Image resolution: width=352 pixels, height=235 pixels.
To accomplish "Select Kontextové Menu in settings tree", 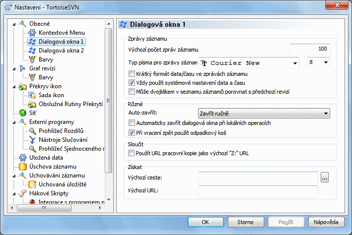I will (62, 33).
